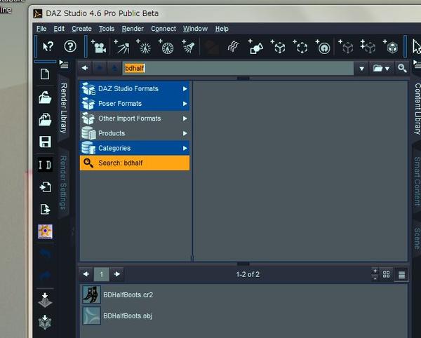Open the File menu

[41, 29]
